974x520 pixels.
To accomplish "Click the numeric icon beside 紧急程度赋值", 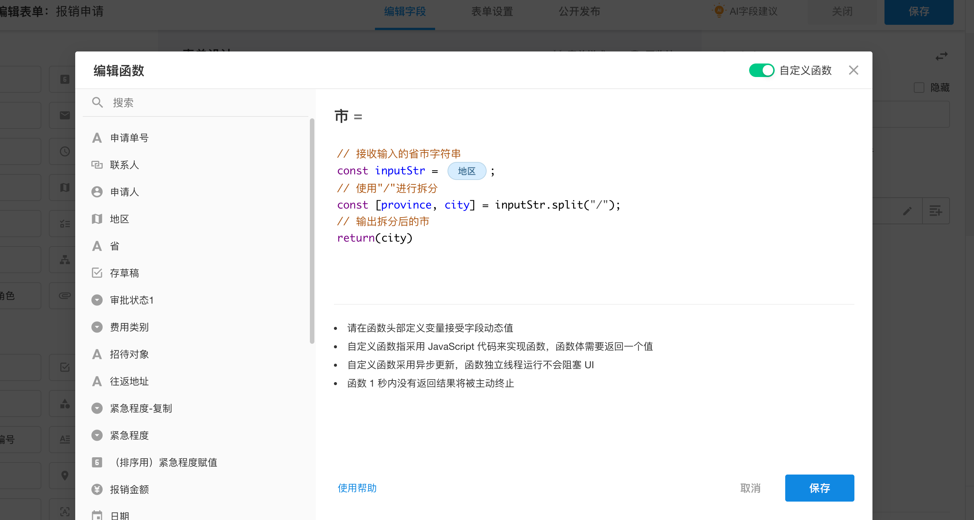I will [97, 462].
